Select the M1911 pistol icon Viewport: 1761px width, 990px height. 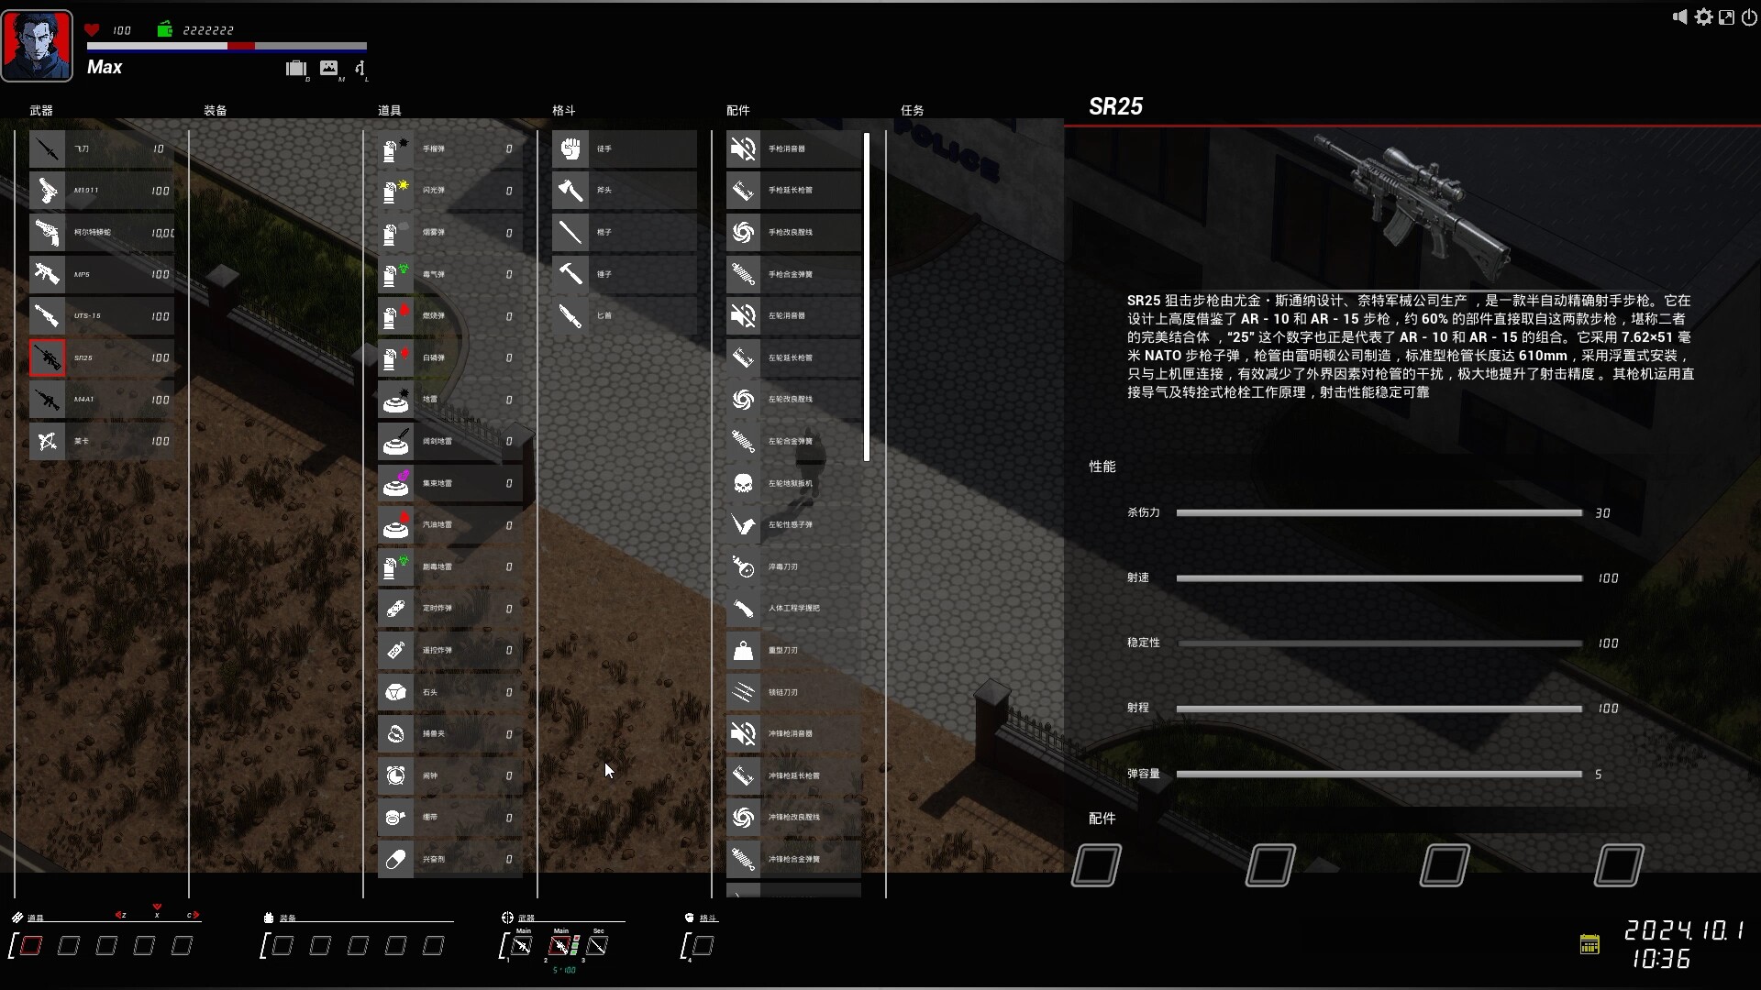point(47,191)
